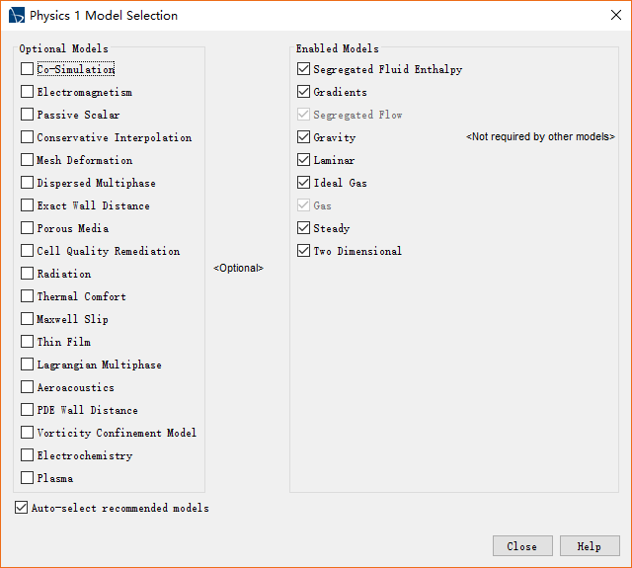
Task: Enable the Porous Media model
Action: pos(27,228)
